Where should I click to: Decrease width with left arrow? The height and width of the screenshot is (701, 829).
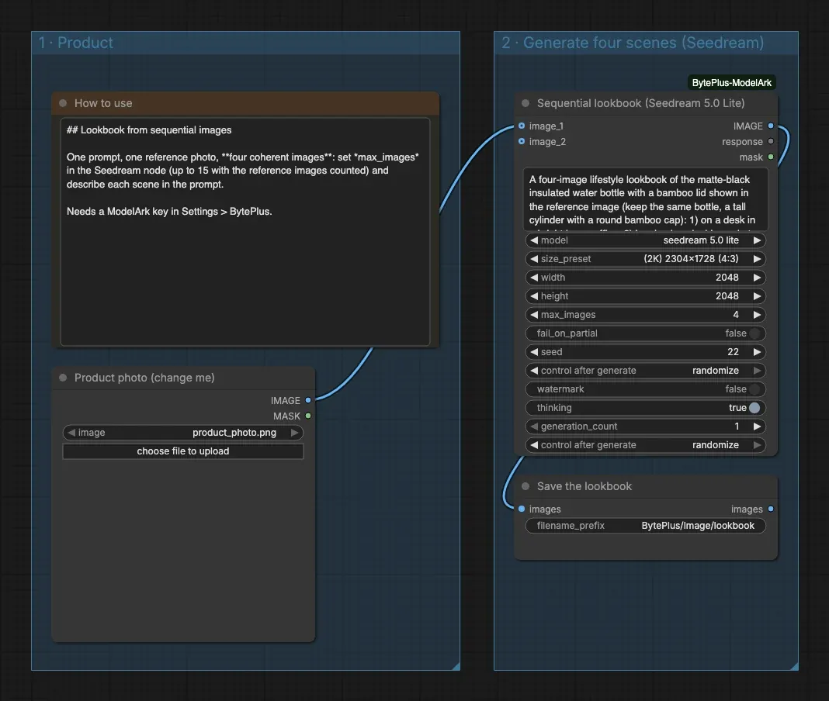534,278
